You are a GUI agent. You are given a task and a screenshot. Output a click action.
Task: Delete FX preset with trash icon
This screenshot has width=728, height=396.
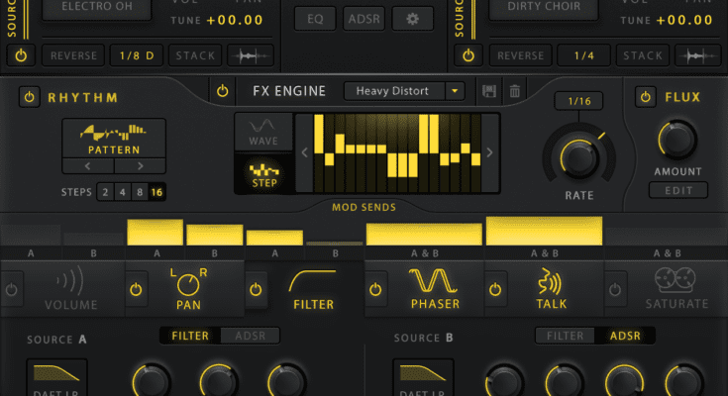click(x=514, y=91)
